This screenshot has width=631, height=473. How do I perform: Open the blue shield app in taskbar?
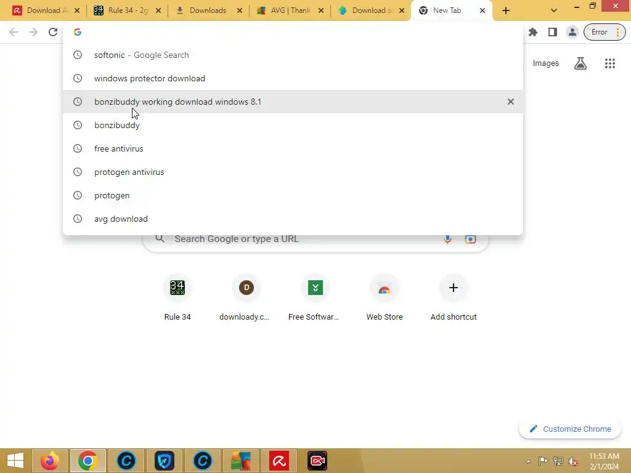(164, 461)
